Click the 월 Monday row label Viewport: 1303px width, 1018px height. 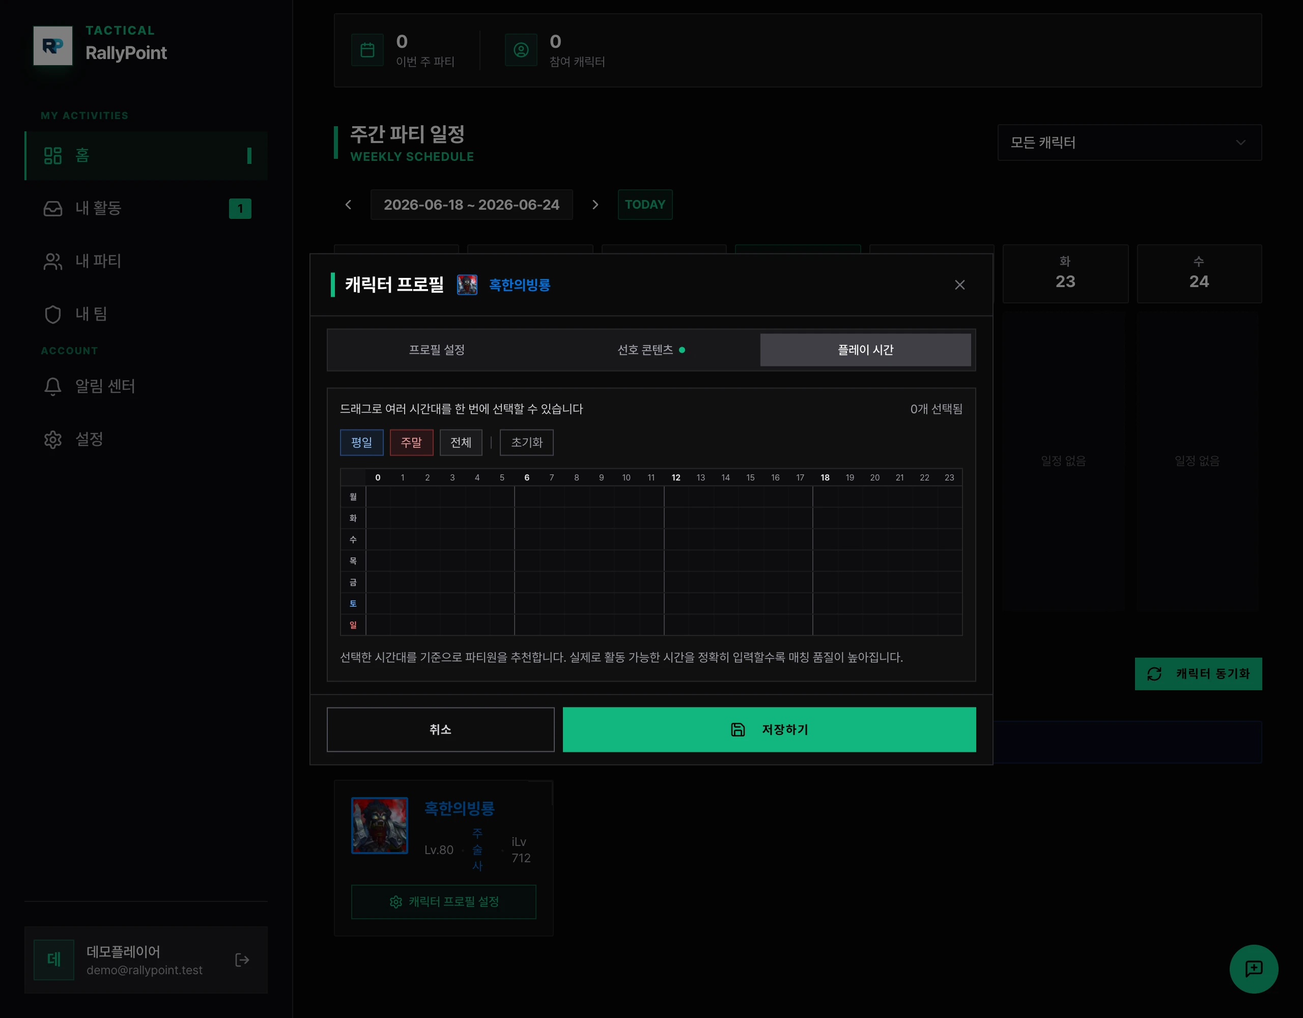(353, 496)
